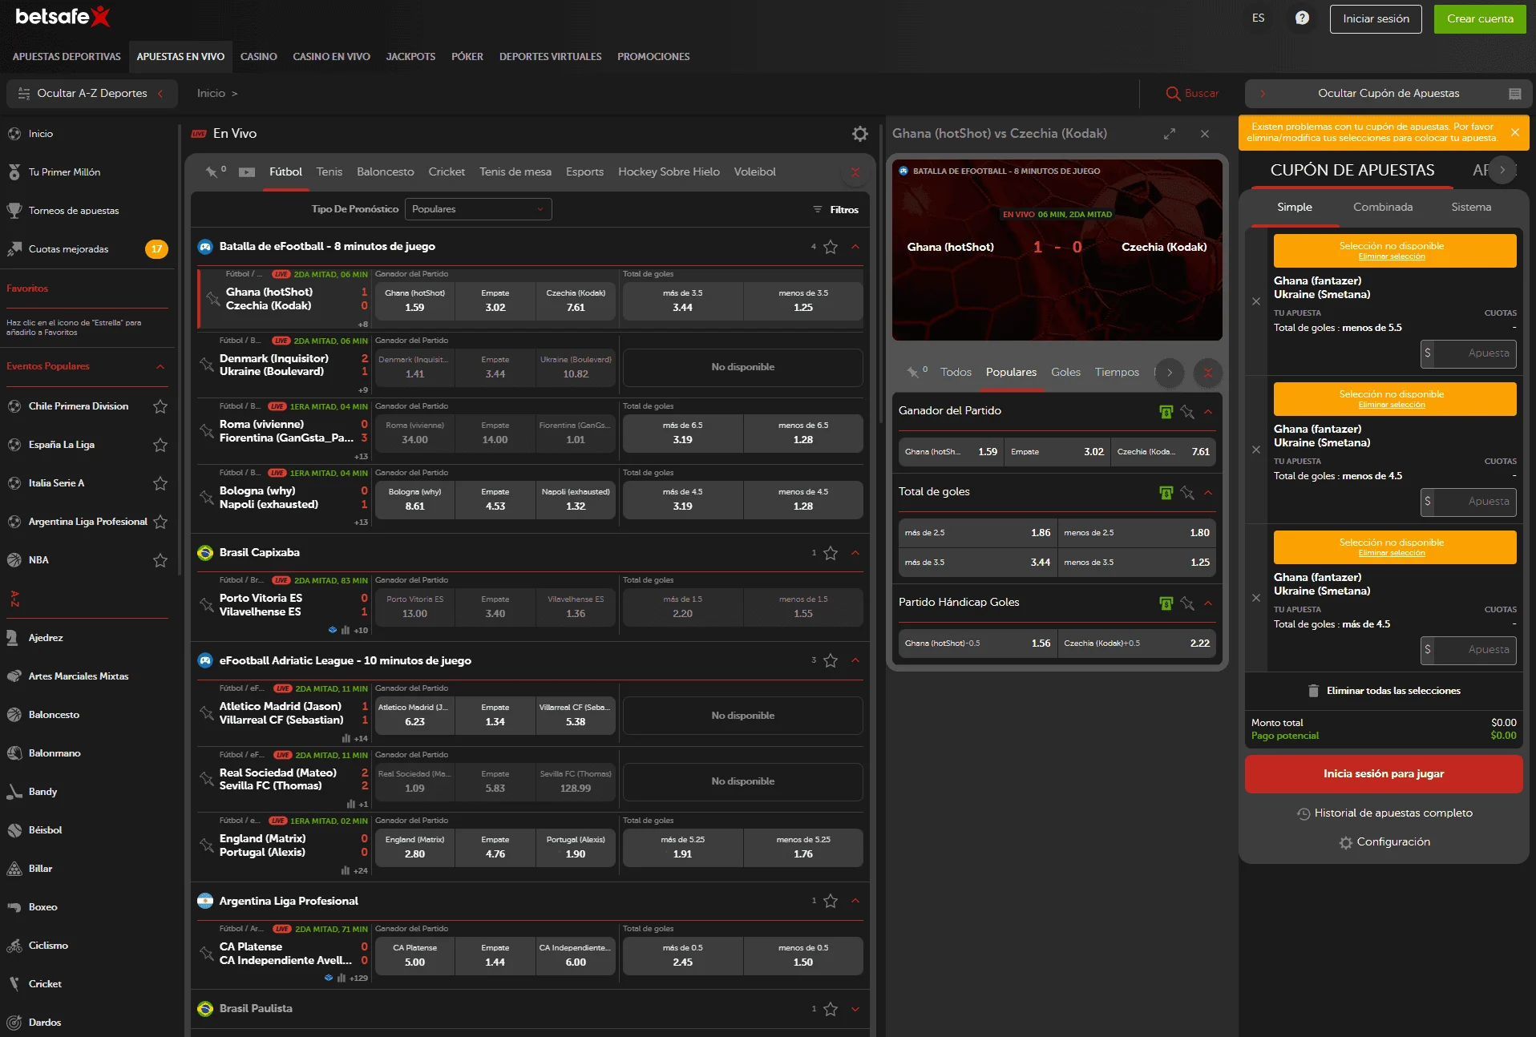Switch to Baloncesto live tab
This screenshot has width=1536, height=1037.
coord(386,172)
